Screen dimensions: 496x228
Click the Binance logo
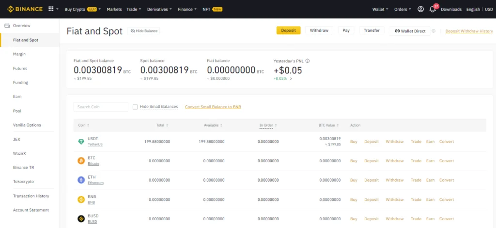[x=25, y=9]
